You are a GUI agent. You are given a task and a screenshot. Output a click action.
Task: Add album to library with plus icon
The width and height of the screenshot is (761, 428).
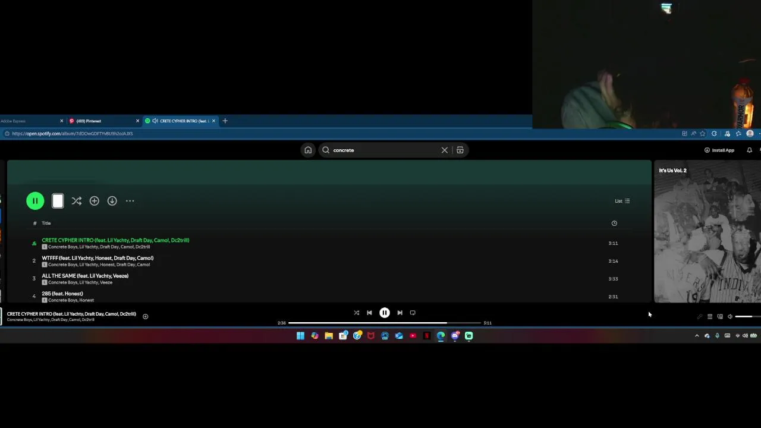point(94,201)
